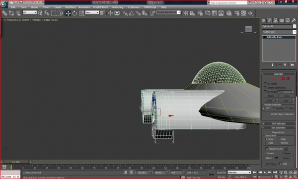Expand the Soft Selection rollout

pos(279,123)
